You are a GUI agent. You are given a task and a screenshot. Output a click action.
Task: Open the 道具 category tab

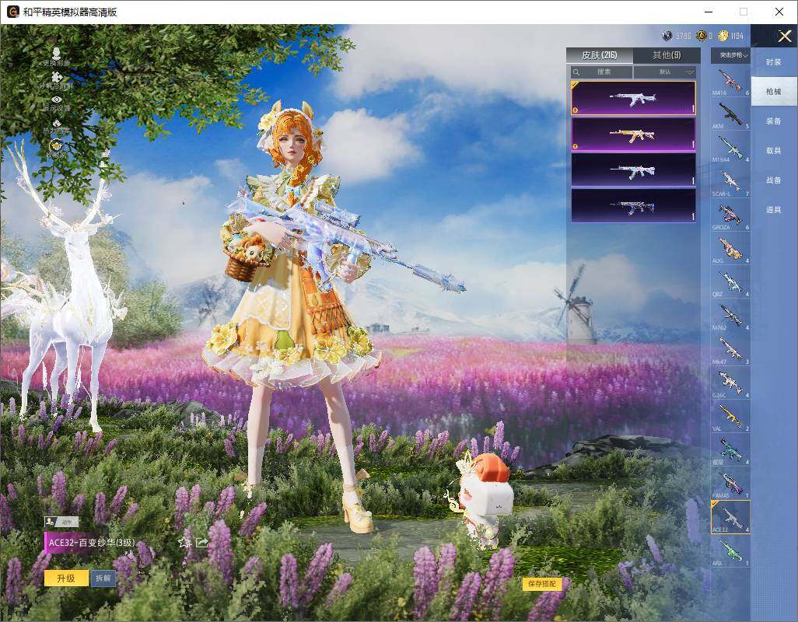tap(774, 210)
